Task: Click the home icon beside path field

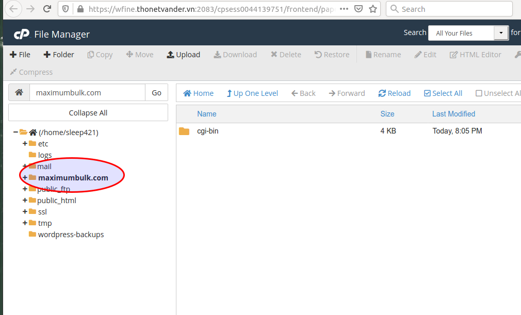Action: point(19,92)
